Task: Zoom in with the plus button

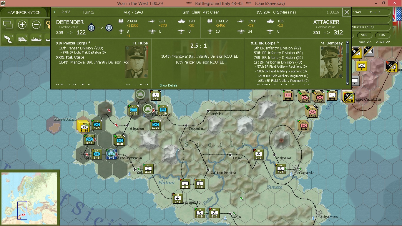Action: (22, 25)
